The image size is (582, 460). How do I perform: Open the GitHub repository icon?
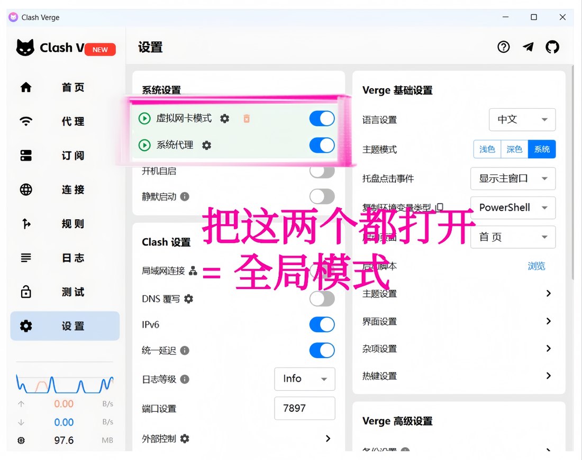[x=552, y=47]
